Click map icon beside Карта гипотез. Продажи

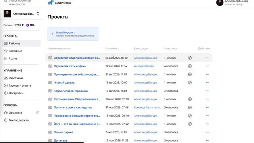[x=50, y=91]
